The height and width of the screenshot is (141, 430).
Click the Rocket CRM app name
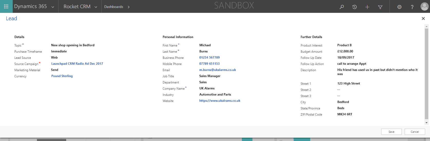pos(77,7)
